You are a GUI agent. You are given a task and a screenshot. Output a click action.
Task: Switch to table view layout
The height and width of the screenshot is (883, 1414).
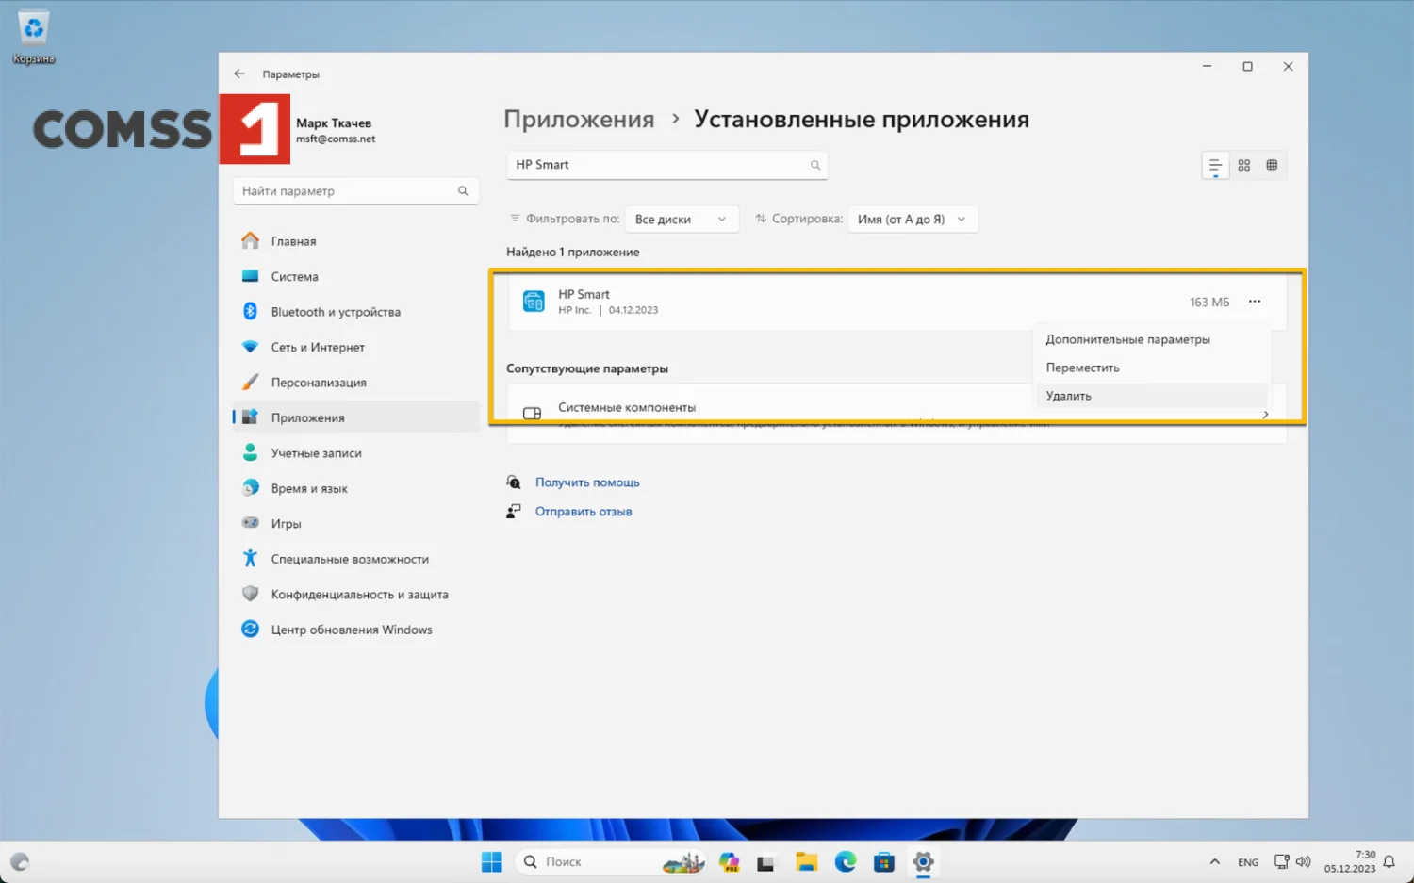(1272, 165)
